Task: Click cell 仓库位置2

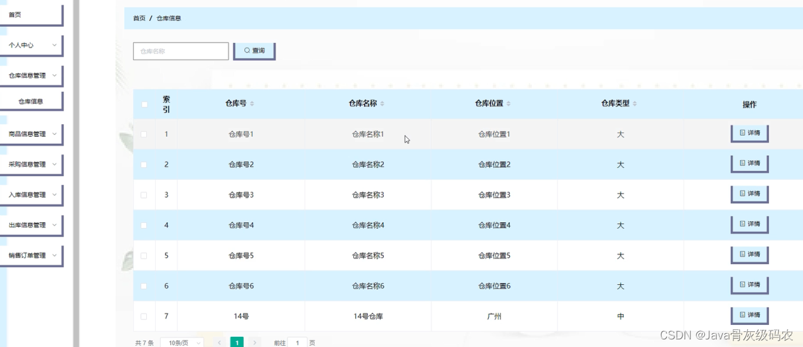Action: tap(495, 165)
